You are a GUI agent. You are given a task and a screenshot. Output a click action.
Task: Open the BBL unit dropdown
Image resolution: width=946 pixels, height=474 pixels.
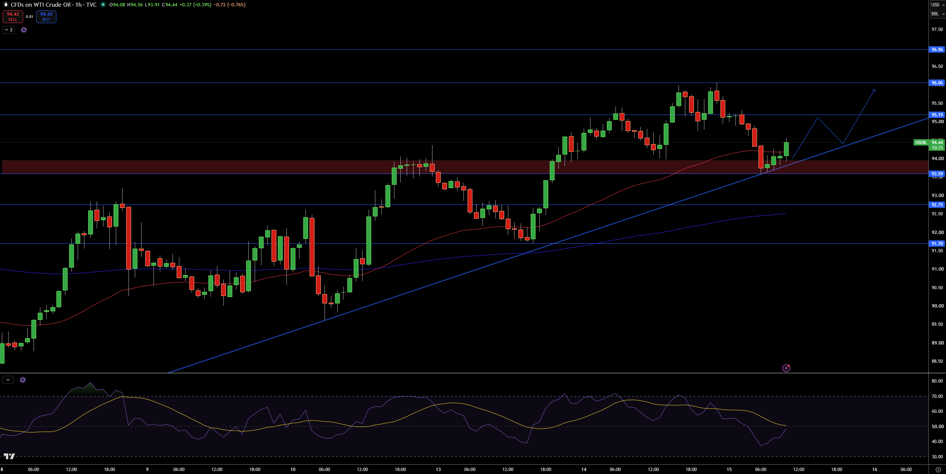point(937,14)
